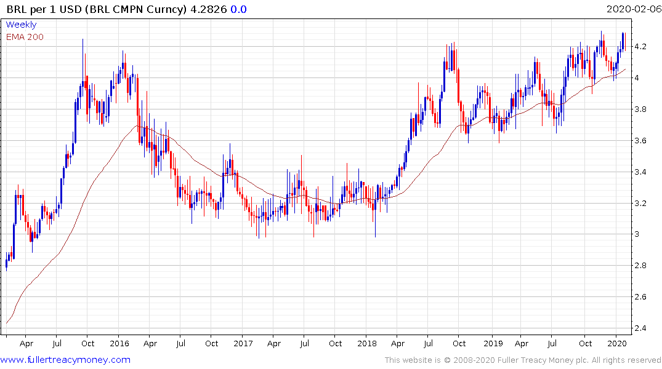Viewport: 662px width, 369px height.
Task: Click the '3.4' y-axis price label
Action: coord(640,172)
